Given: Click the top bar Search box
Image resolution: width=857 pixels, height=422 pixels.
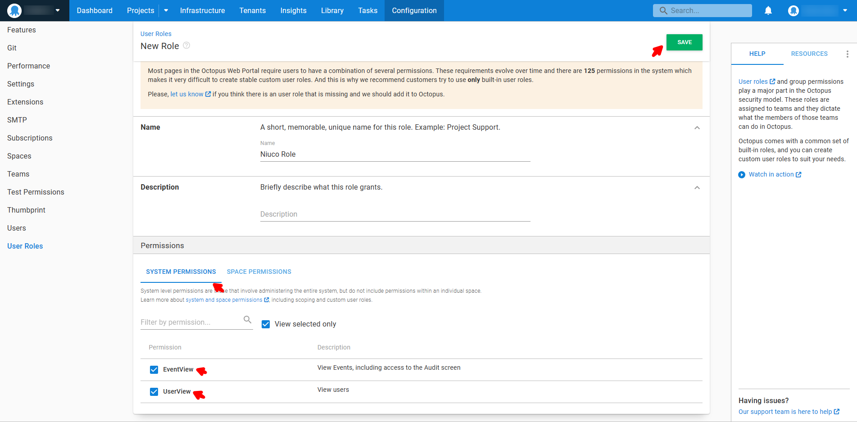Looking at the screenshot, I should pos(703,10).
